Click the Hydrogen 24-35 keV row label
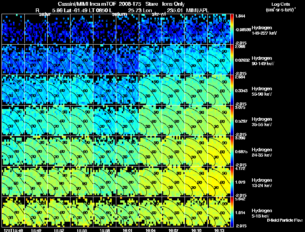 (x=262, y=152)
